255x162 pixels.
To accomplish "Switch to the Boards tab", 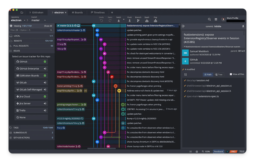I will pyautogui.click(x=78, y=12).
